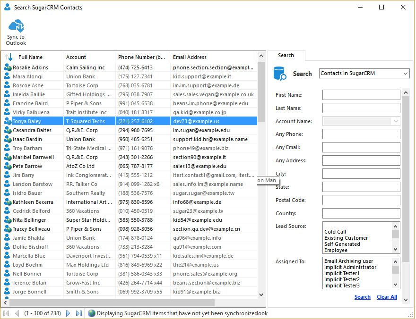Click the sort arrow on the Full Name column
The height and width of the screenshot is (319, 416).
click(x=8, y=57)
